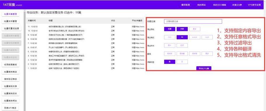Toggle the 内容 export field option
Screen dimensions: 266x111
pos(182,29)
